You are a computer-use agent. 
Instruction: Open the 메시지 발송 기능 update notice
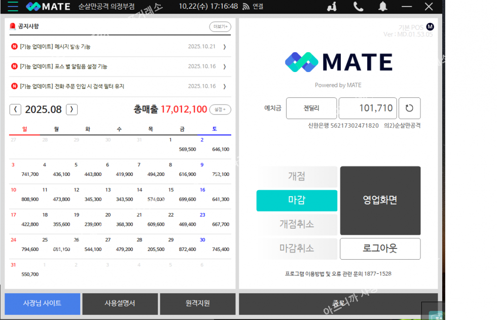(x=55, y=47)
